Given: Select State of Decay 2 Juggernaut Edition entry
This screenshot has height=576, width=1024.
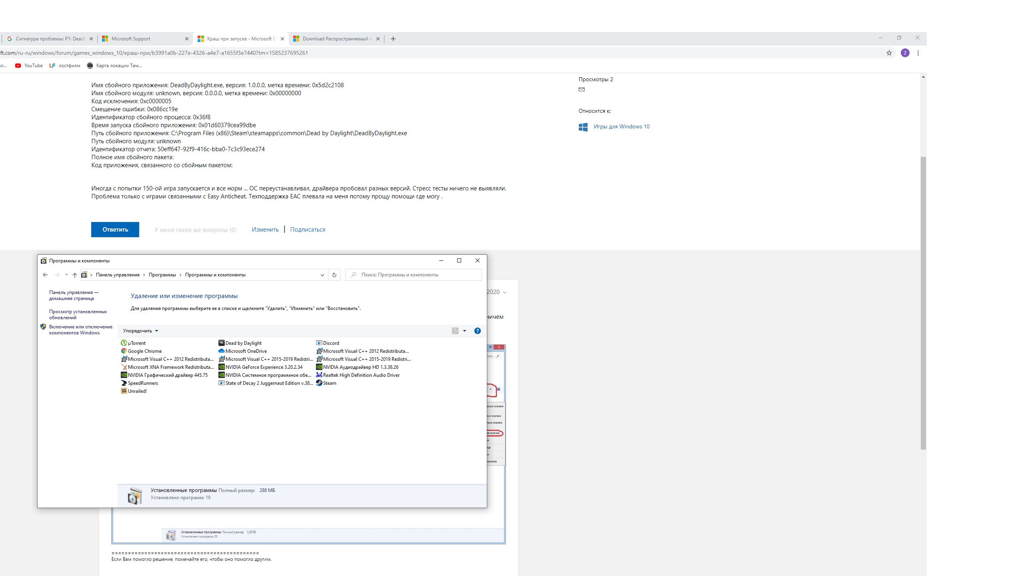Looking at the screenshot, I should (x=266, y=383).
